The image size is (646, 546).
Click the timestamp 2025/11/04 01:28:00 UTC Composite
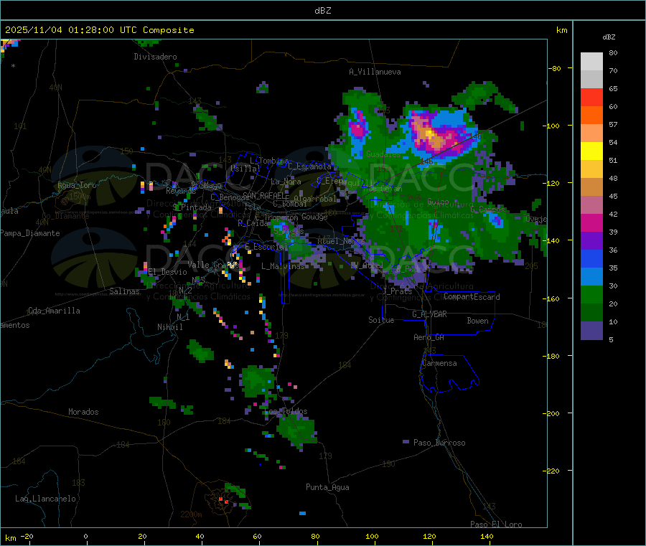point(99,30)
